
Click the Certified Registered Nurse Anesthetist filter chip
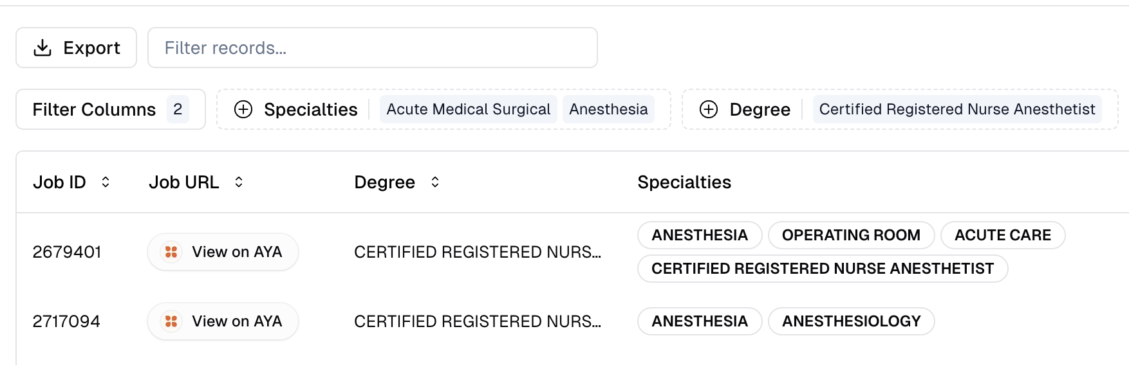click(956, 109)
